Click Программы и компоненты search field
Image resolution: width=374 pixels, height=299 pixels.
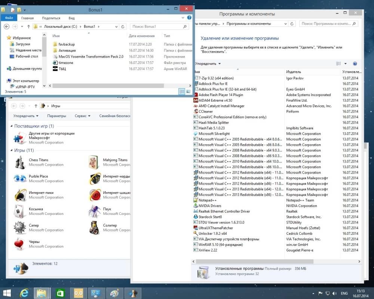[329, 24]
